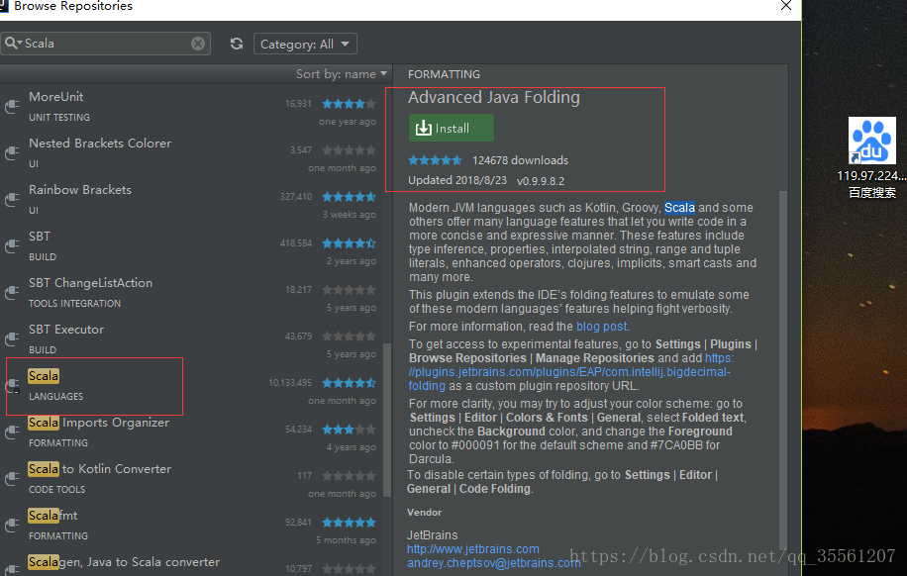907x576 pixels.
Task: Select the Scala LANGUAGES plugin name
Action: (x=44, y=376)
